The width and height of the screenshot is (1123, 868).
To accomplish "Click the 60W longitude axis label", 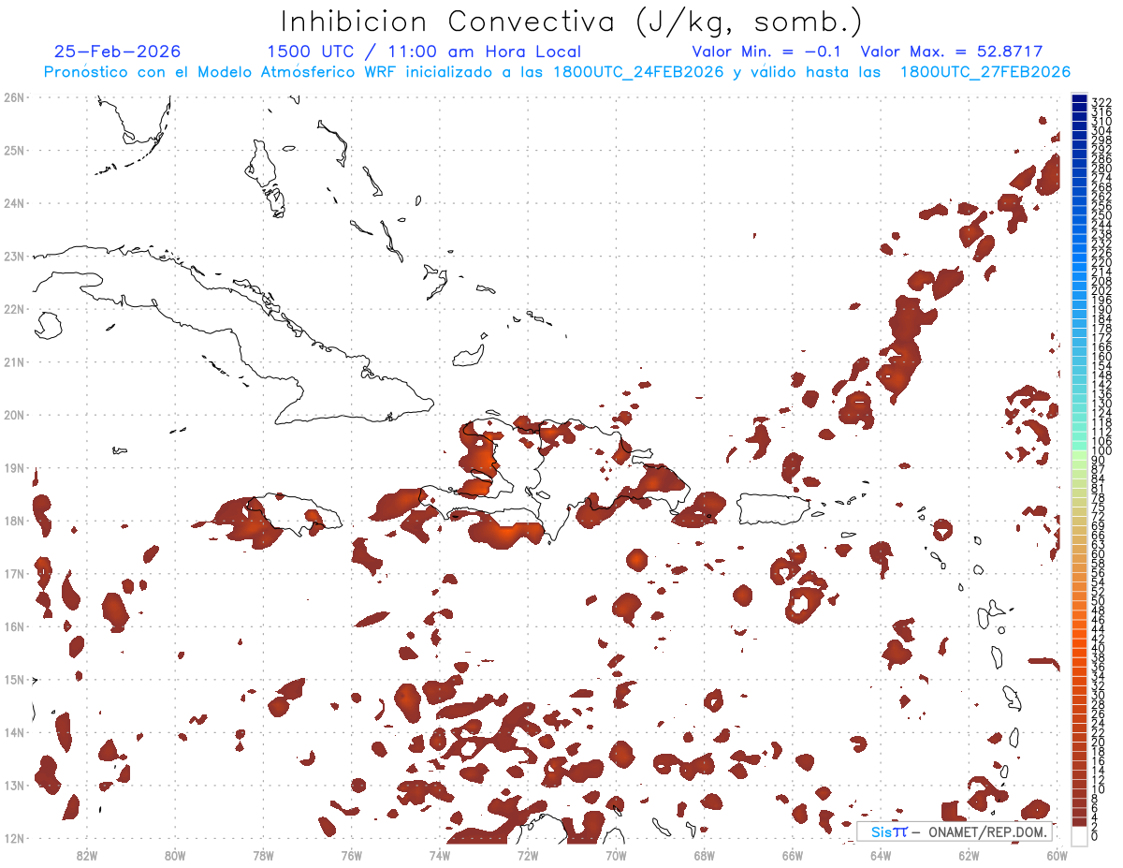I will point(1057,854).
